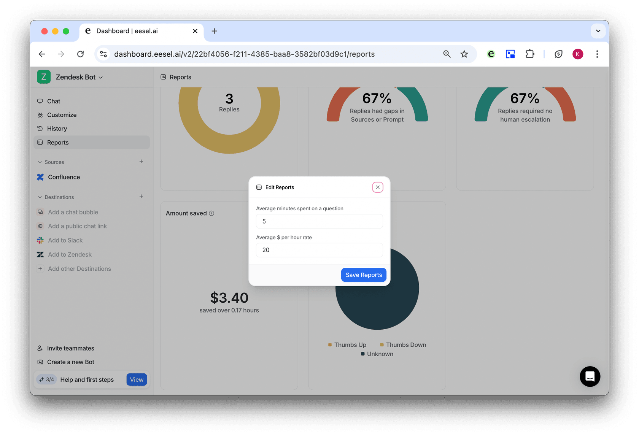Image resolution: width=639 pixels, height=435 pixels.
Task: Click the average $ per hour rate field
Action: 319,250
